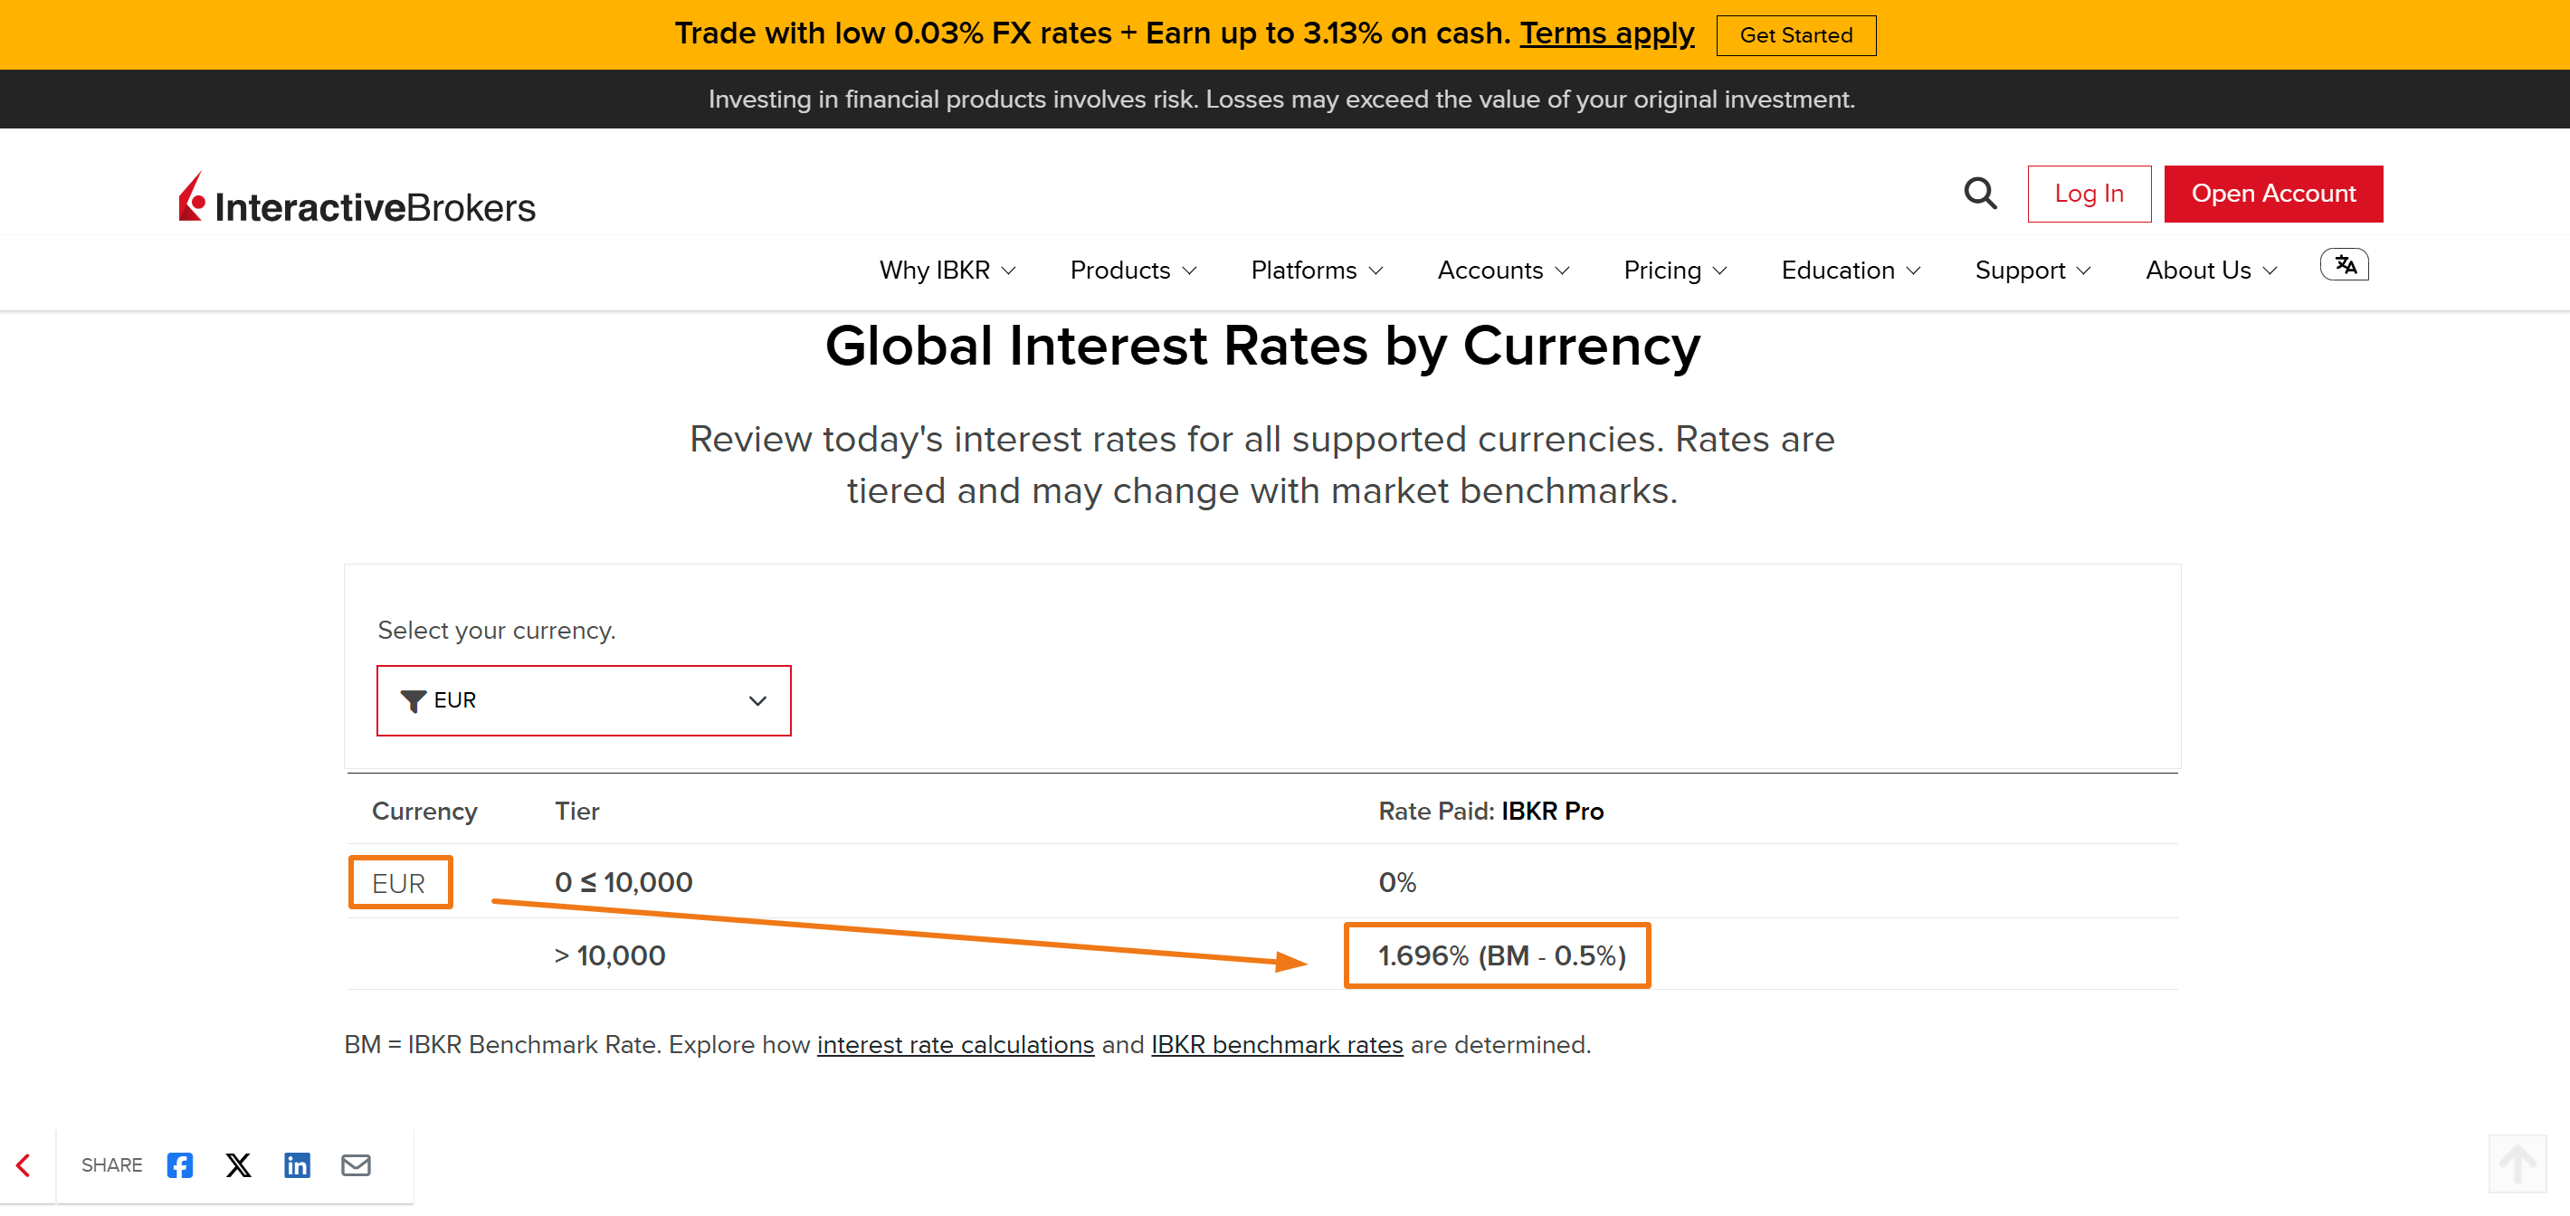Collapse the share bar with red chevron
This screenshot has height=1216, width=2570.
coord(24,1164)
